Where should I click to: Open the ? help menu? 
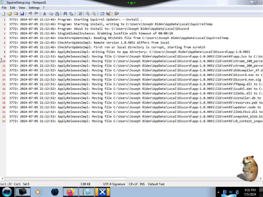point(44,8)
